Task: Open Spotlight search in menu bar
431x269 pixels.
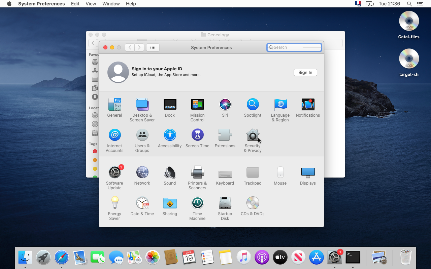Action: tap(409, 4)
